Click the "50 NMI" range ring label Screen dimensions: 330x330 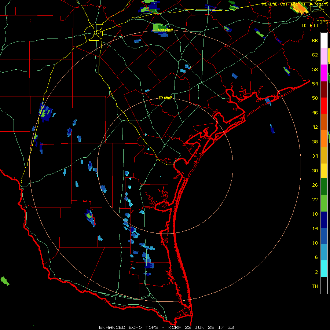click(165, 98)
